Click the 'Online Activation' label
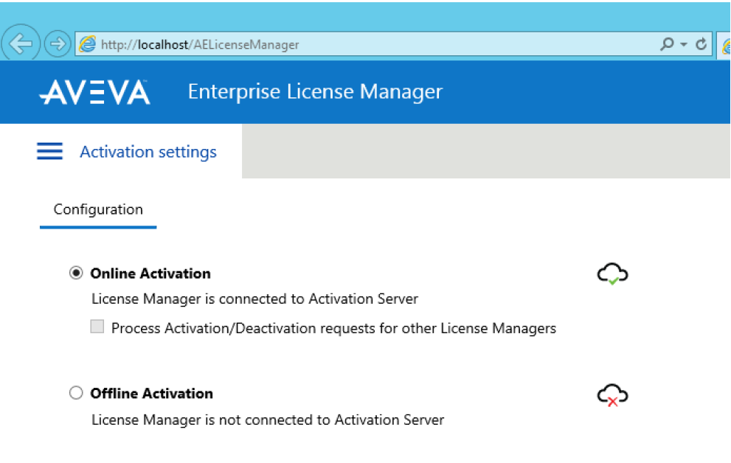This screenshot has height=463, width=731. tap(150, 274)
